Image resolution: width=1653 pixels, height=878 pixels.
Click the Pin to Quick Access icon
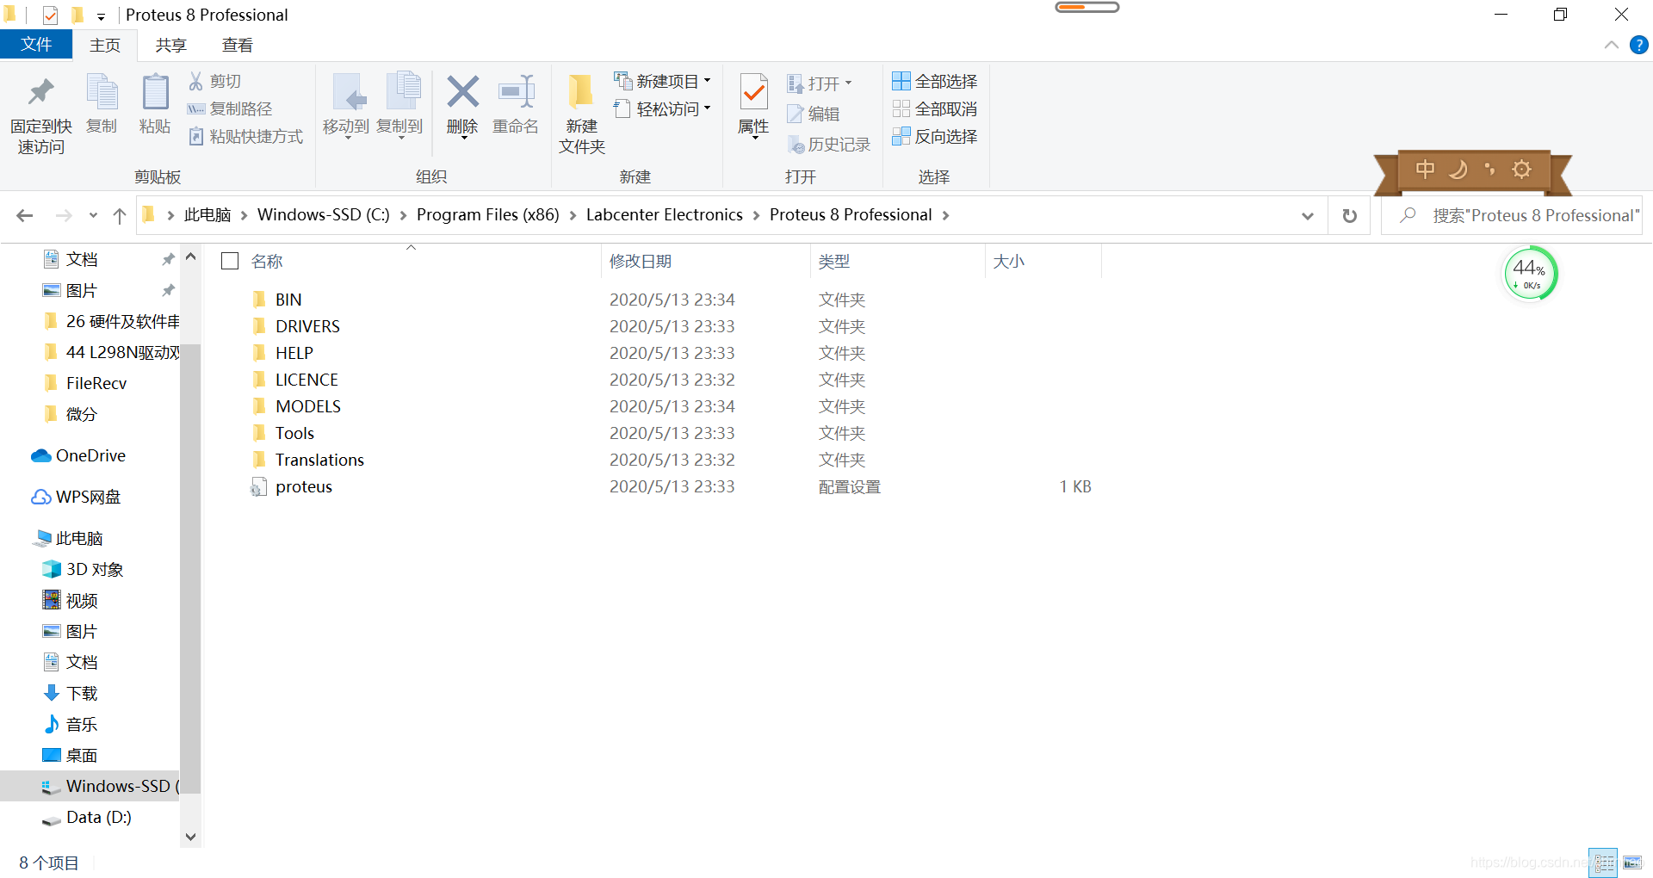point(40,92)
